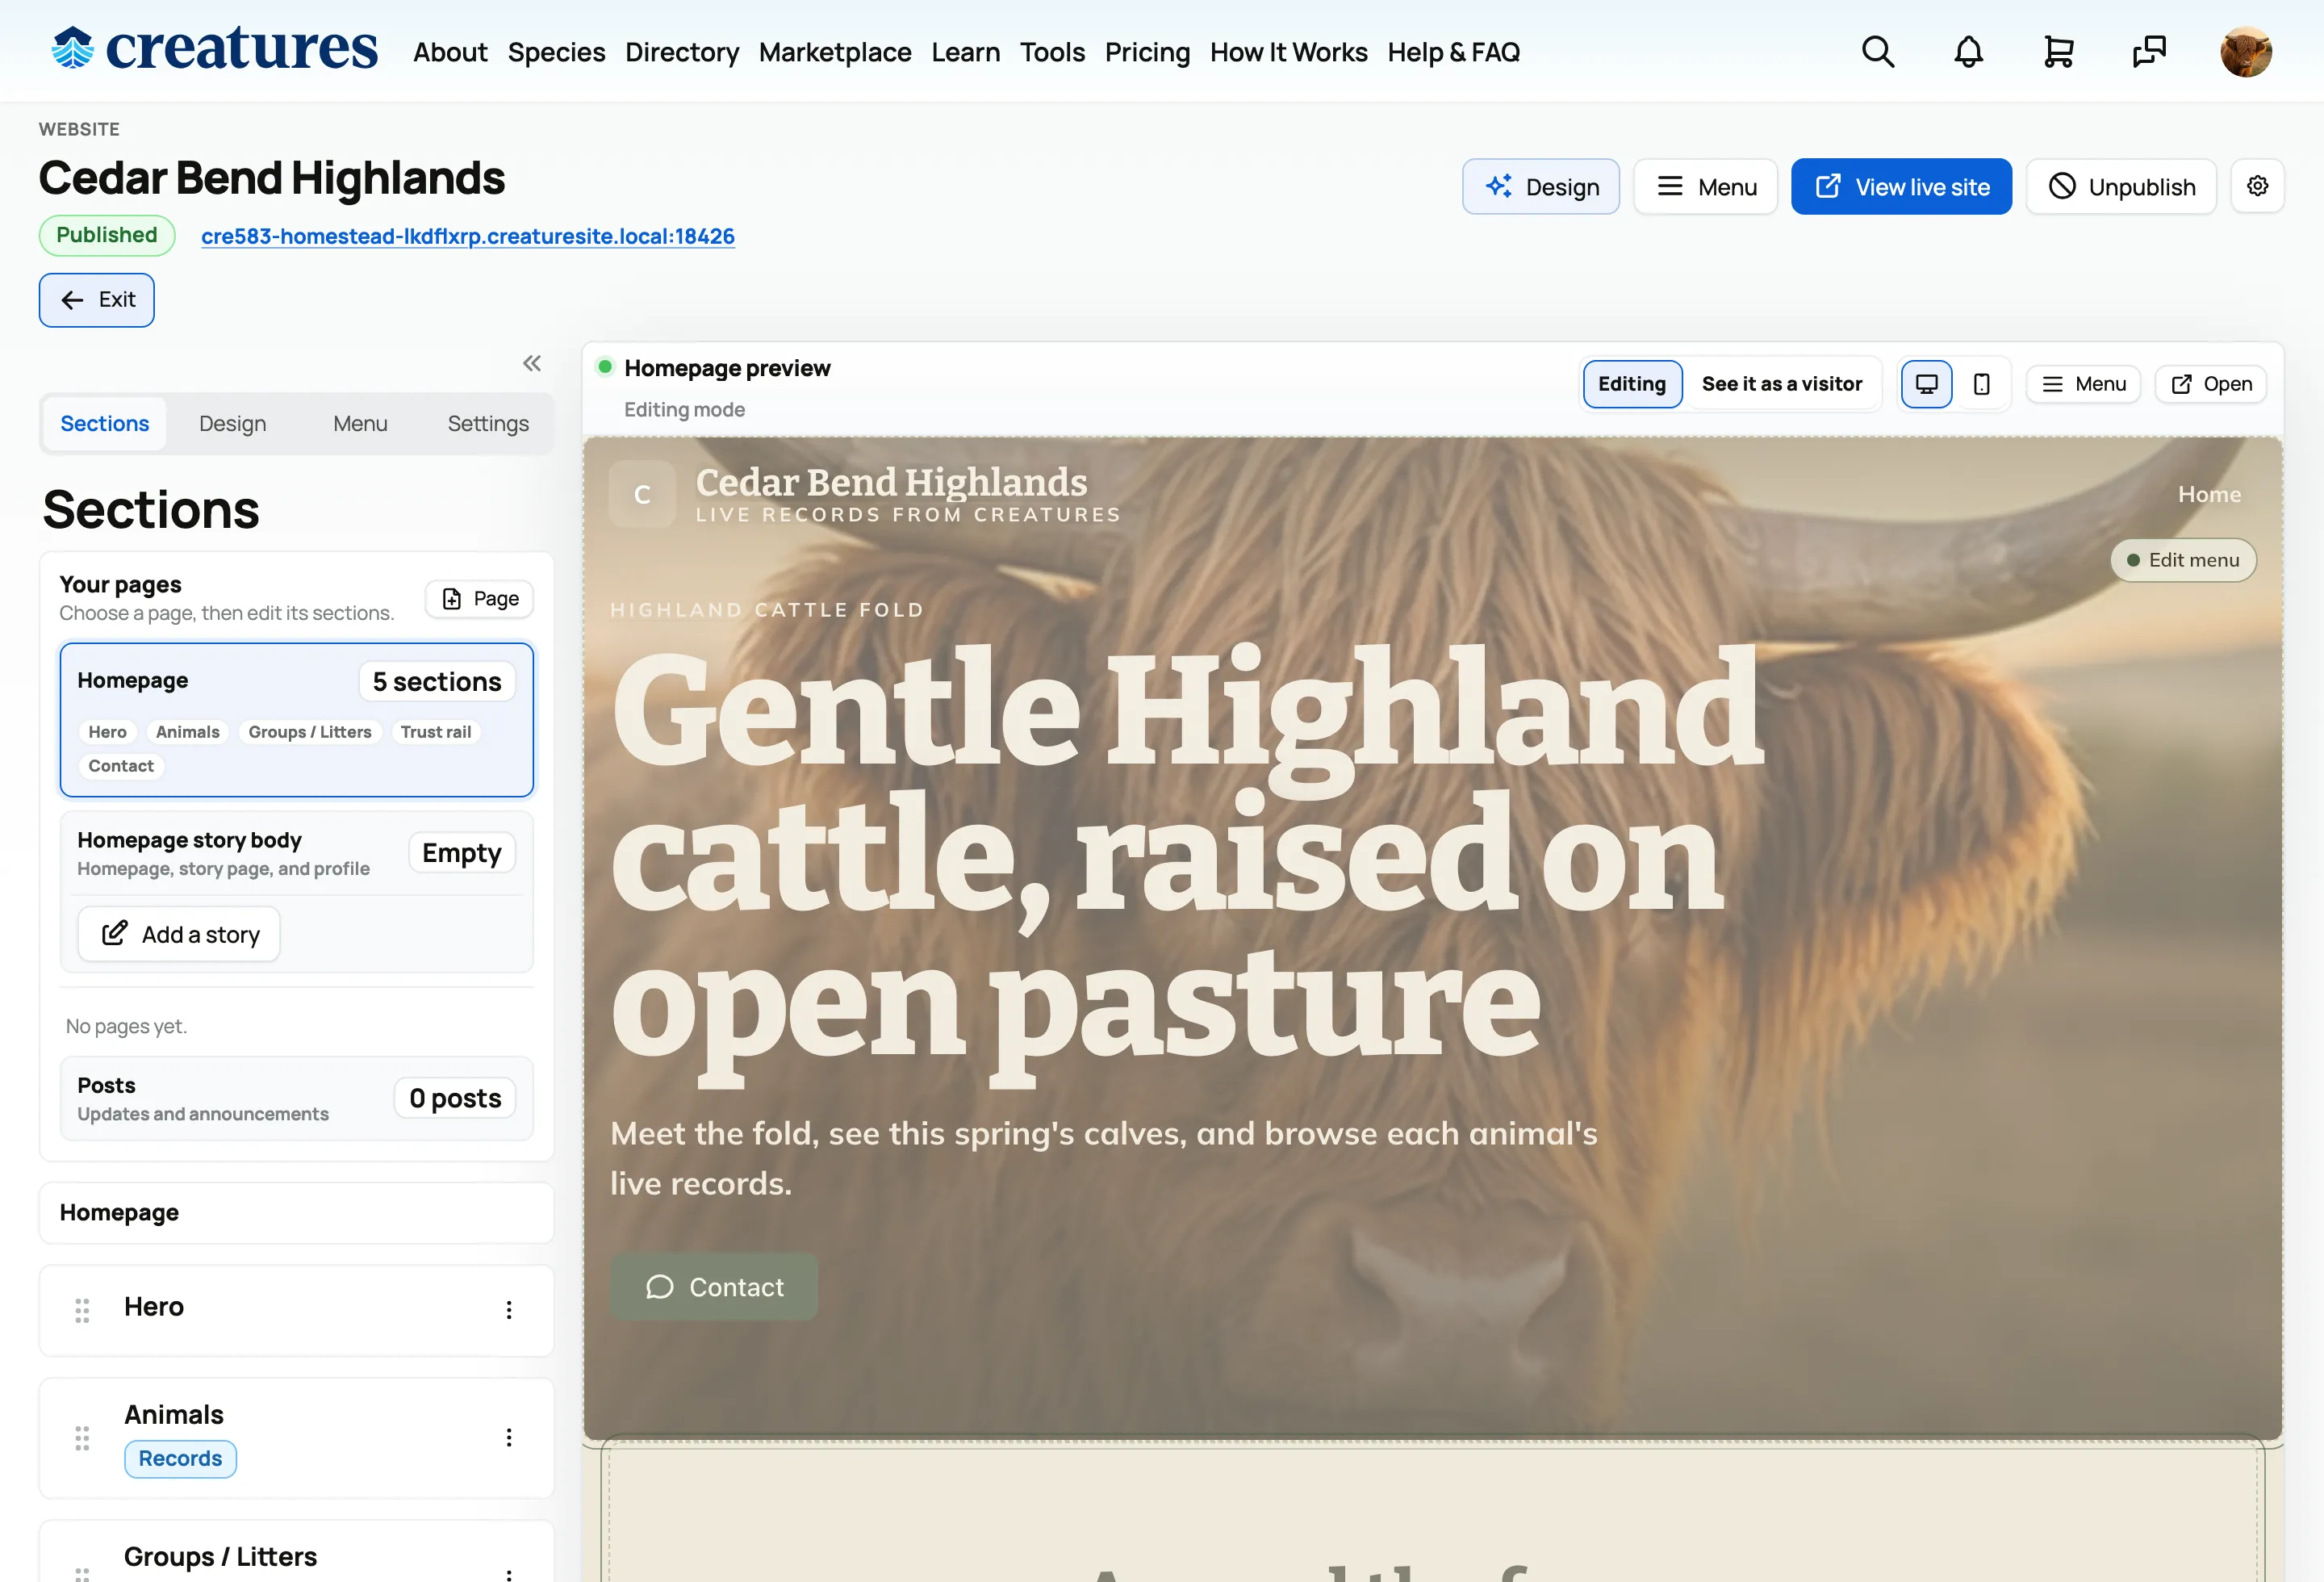Image resolution: width=2324 pixels, height=1582 pixels.
Task: Open Tools in top navigation
Action: [1052, 52]
